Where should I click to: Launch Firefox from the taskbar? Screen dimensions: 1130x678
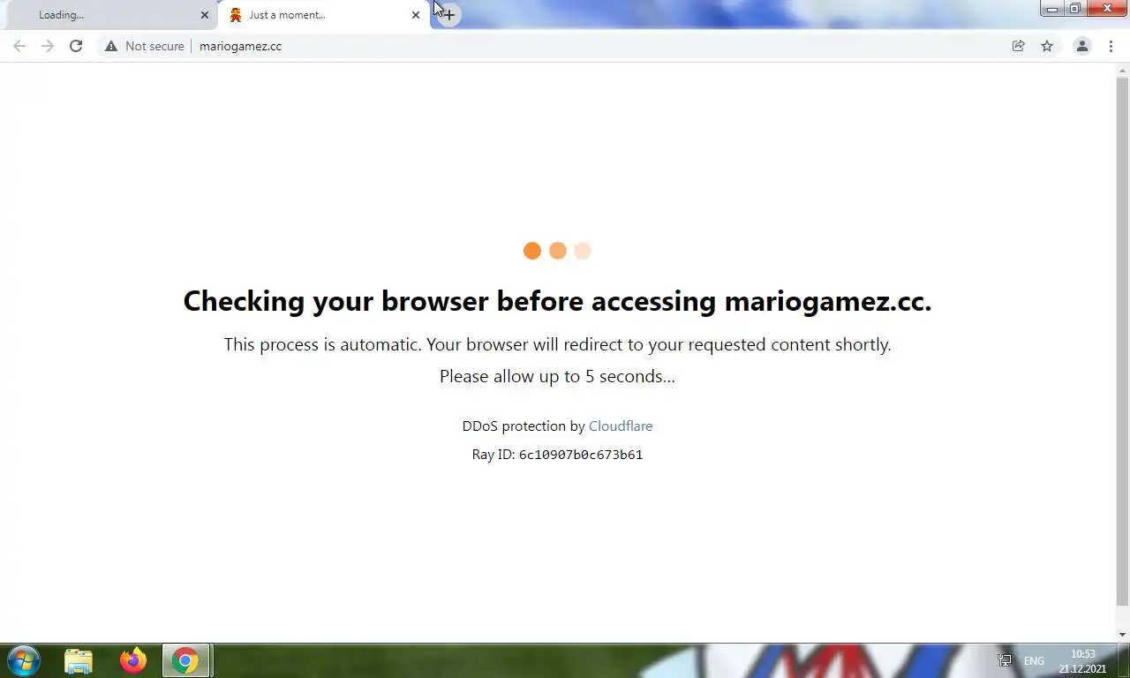click(133, 660)
